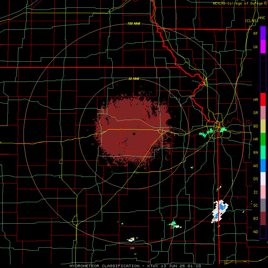Choose the white DS legend swatch
The image size is (268, 268).
point(263,179)
